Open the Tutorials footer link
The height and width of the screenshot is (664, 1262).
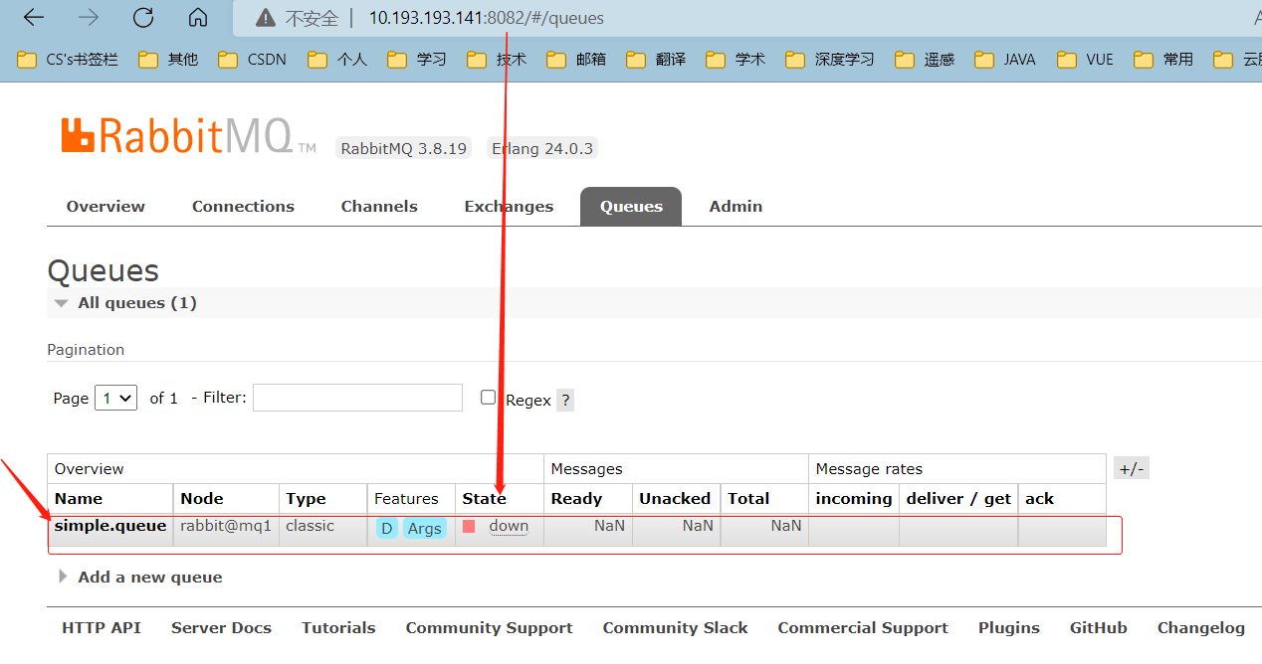(338, 627)
